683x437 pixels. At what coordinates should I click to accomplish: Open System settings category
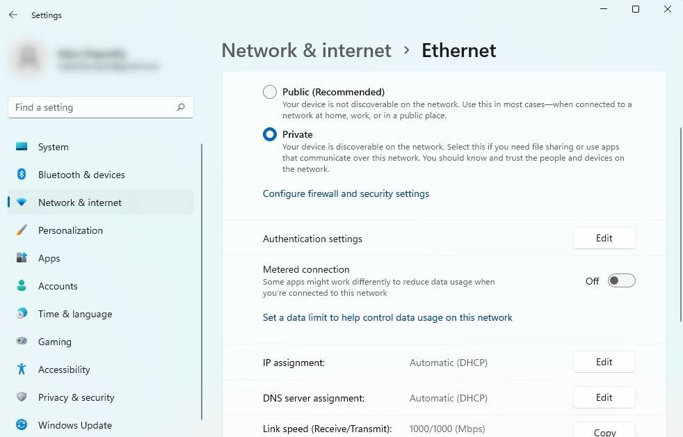[101, 147]
